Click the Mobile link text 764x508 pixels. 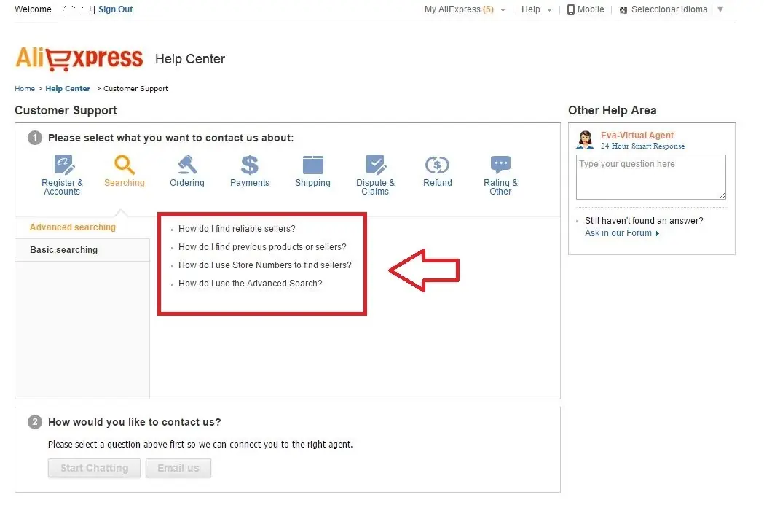591,9
